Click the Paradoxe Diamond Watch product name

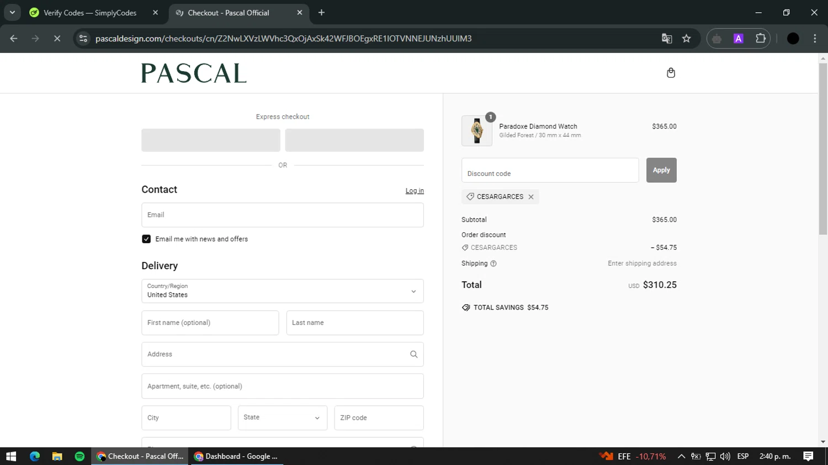(538, 126)
